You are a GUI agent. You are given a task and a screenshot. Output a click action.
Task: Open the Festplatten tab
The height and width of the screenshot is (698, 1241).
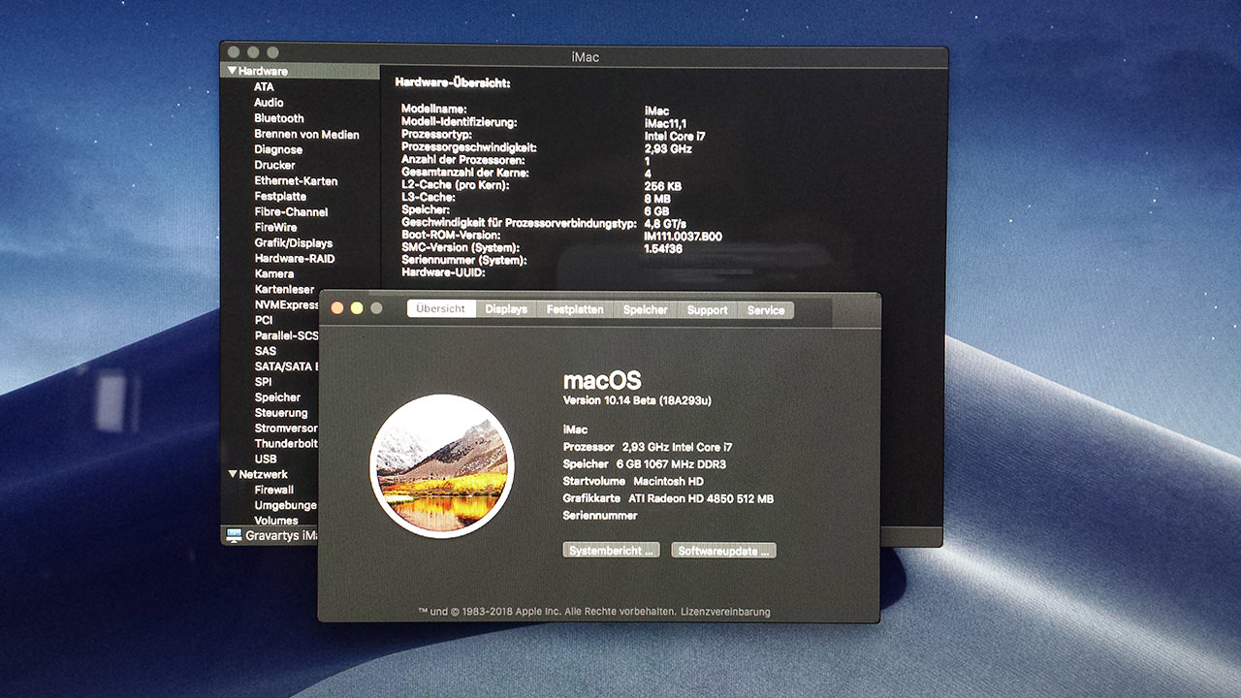[x=575, y=309]
